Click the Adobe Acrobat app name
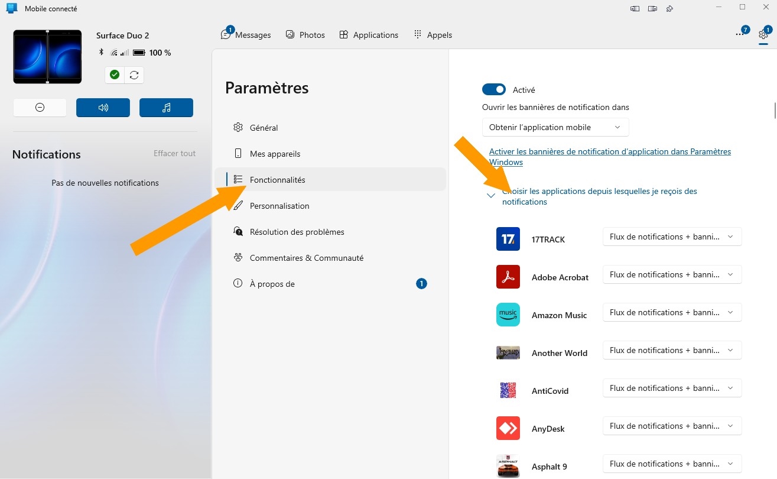This screenshot has width=777, height=479. coord(560,277)
